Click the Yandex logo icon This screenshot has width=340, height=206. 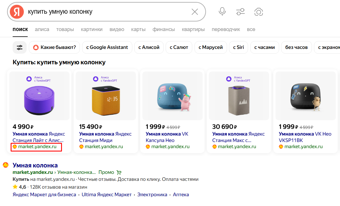[x=17, y=12]
